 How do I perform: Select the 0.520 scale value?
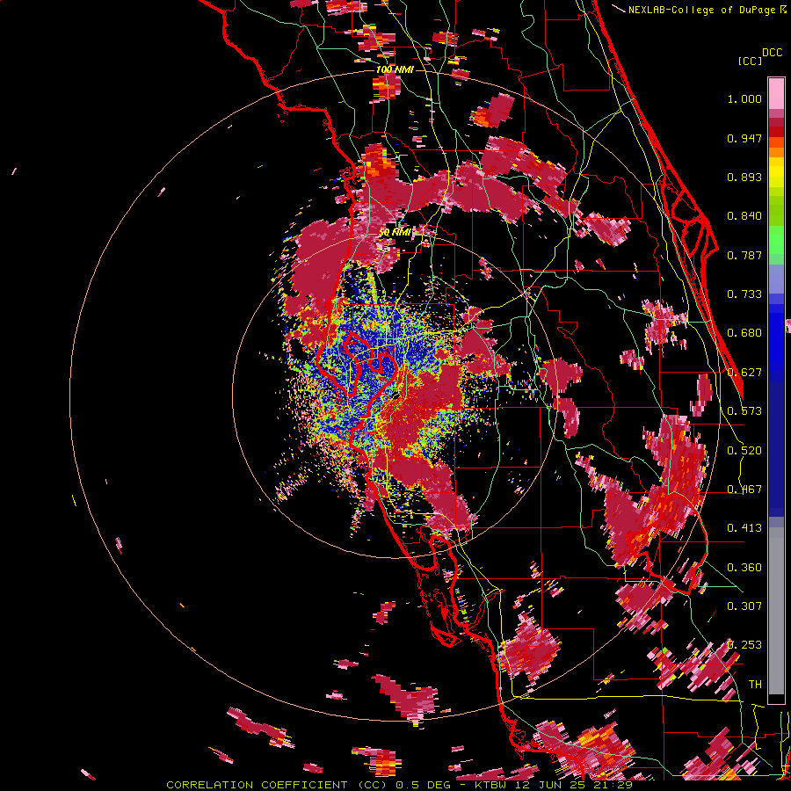point(744,451)
